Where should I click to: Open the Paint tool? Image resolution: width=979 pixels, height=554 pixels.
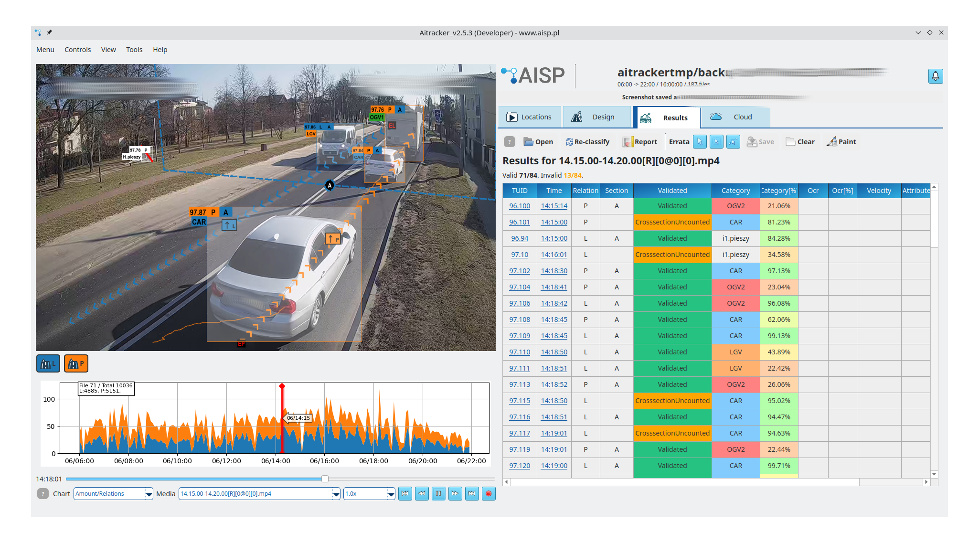point(841,142)
